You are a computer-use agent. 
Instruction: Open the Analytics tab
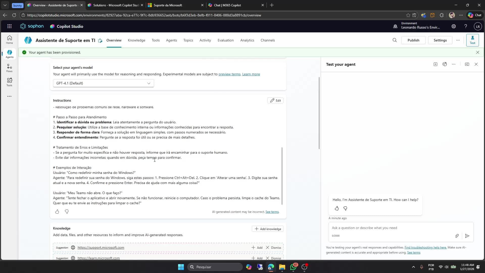(247, 40)
